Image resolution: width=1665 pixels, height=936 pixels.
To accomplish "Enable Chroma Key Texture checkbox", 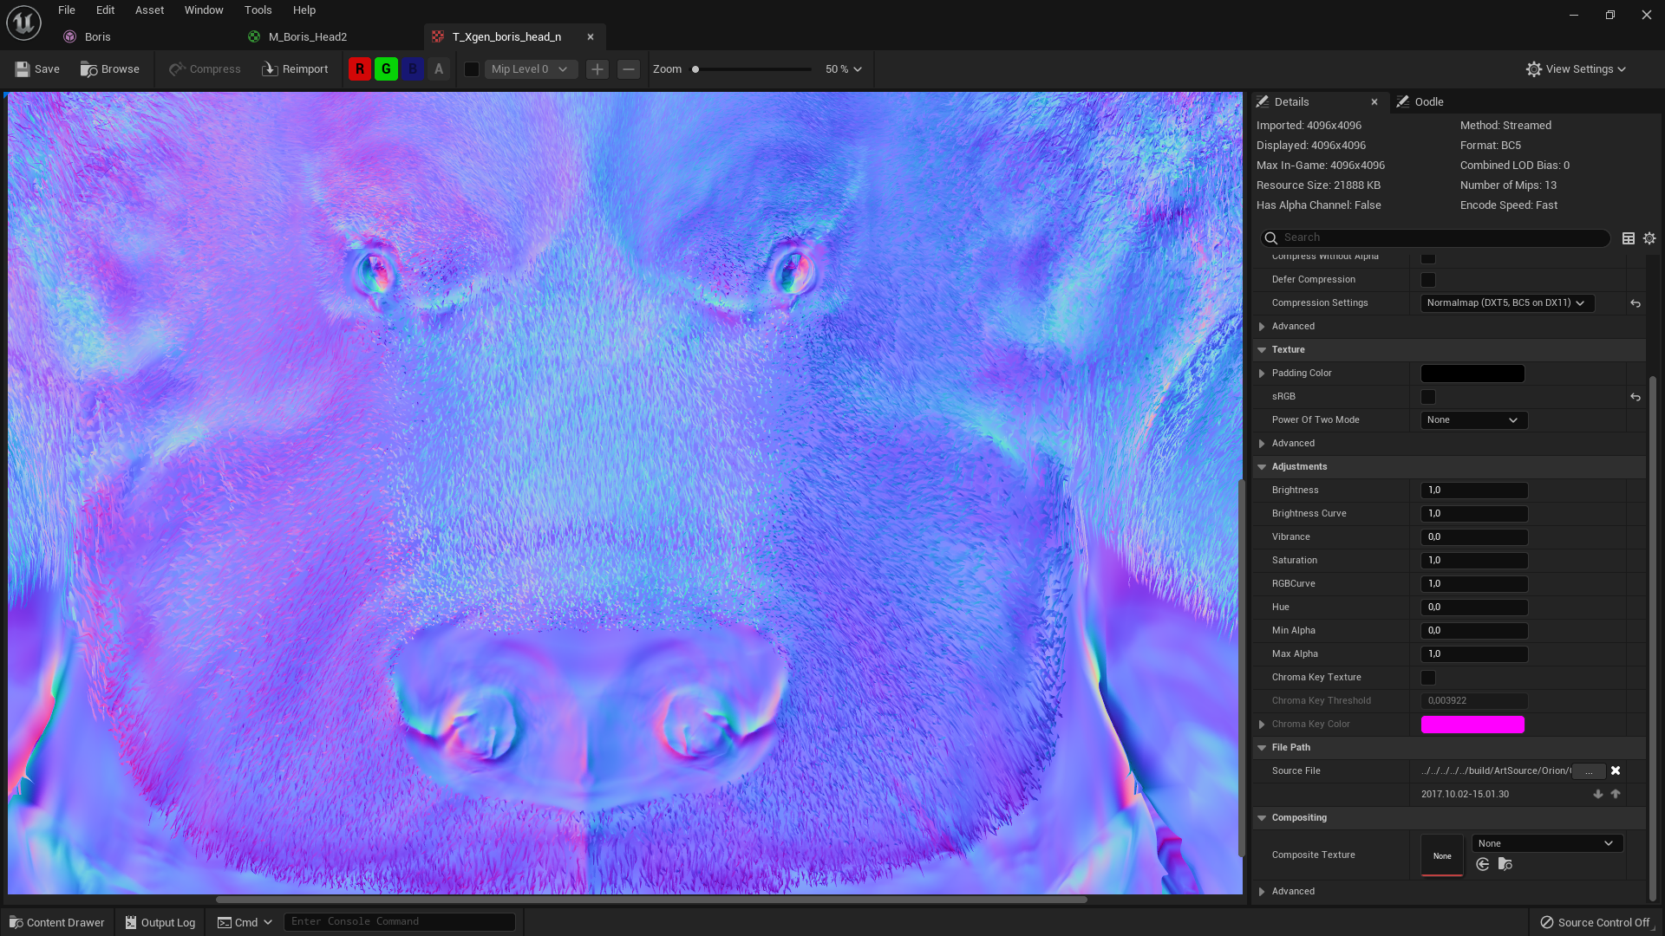I will click(x=1428, y=678).
